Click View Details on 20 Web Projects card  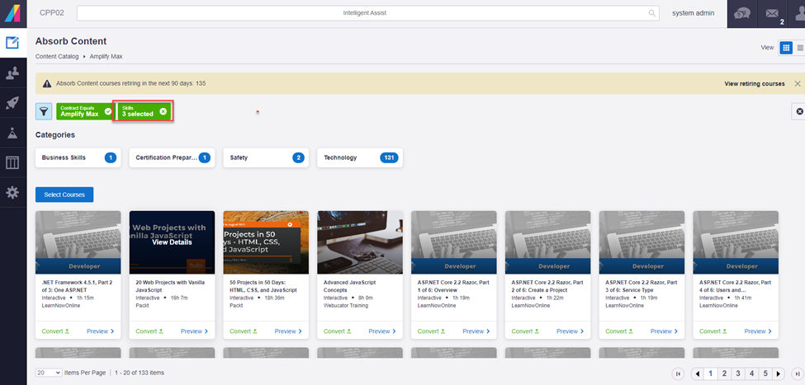(172, 242)
